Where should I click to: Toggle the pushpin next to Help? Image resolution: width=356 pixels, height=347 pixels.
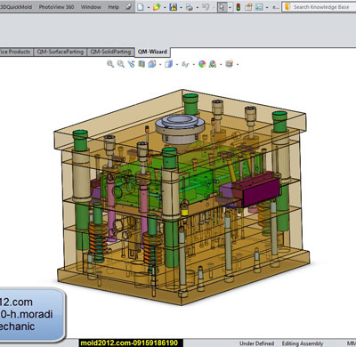coord(128,7)
